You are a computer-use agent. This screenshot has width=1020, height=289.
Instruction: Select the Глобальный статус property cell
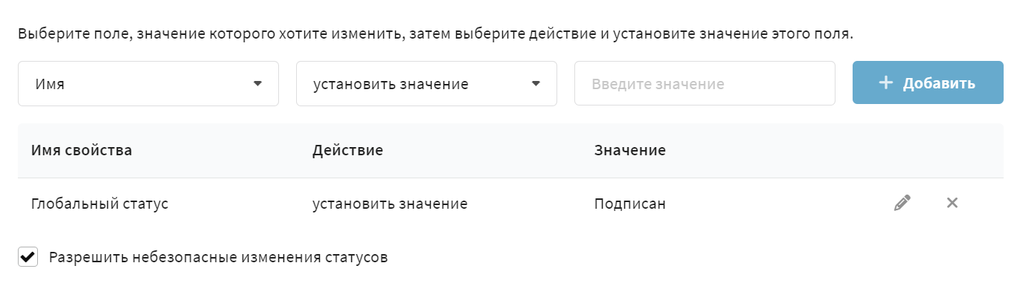tap(100, 204)
